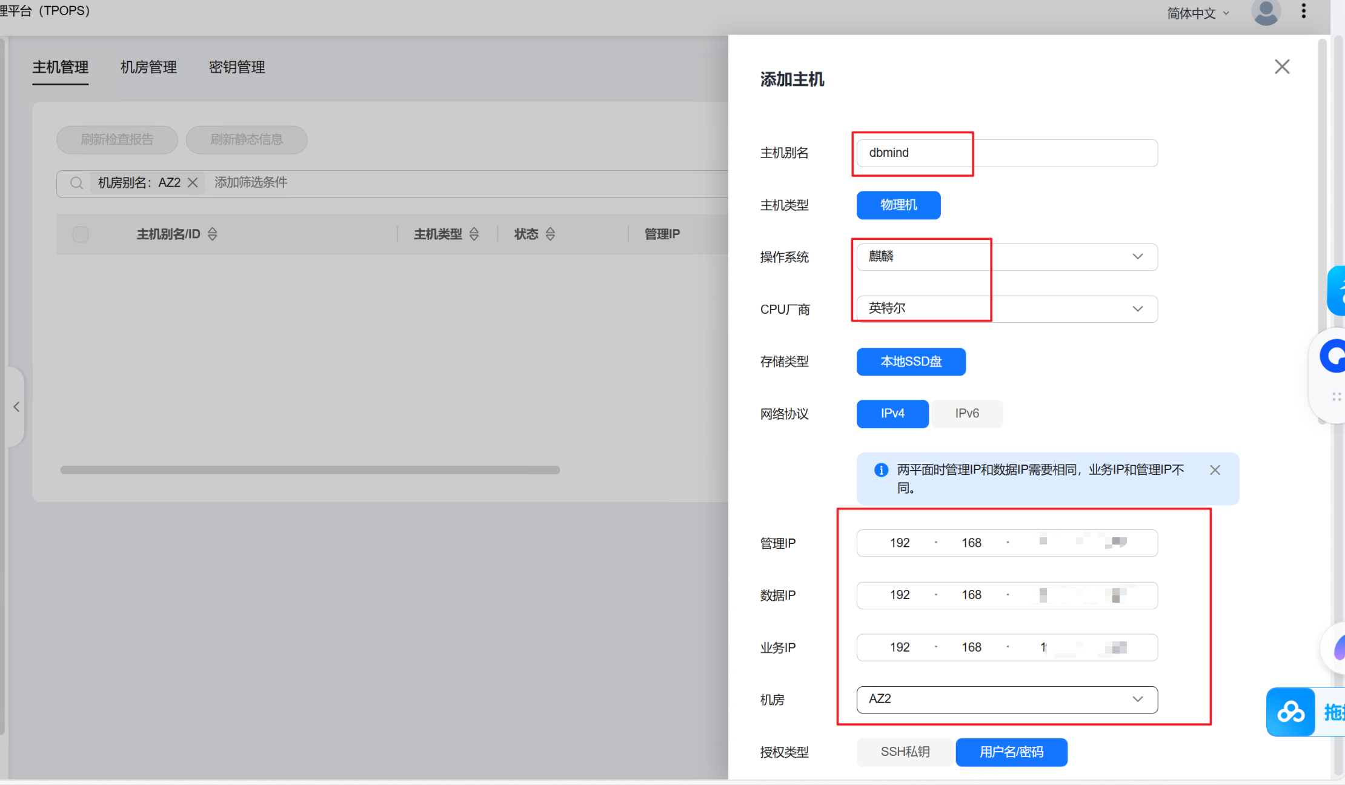This screenshot has height=785, width=1345.
Task: Click the 主机别名 input field
Action: [1006, 153]
